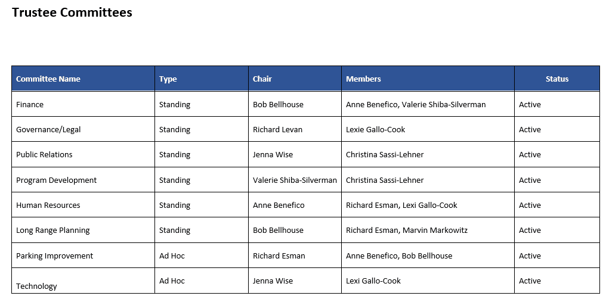Click the Human Resources committee cell
The height and width of the screenshot is (299, 606).
pyautogui.click(x=48, y=205)
